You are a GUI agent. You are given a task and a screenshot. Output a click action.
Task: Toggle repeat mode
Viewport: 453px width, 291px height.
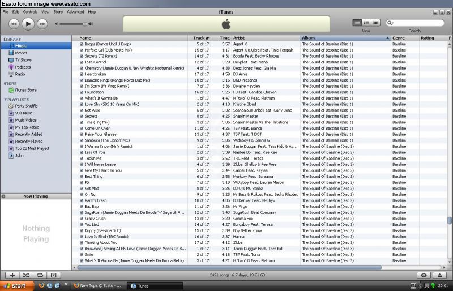40,275
